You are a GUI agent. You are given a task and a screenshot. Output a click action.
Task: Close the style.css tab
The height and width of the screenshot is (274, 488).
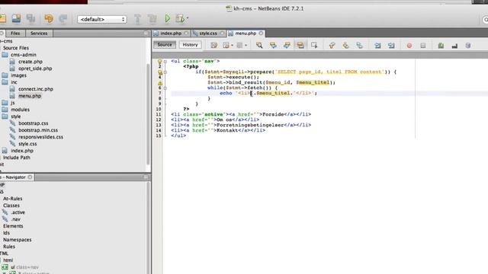pos(222,33)
